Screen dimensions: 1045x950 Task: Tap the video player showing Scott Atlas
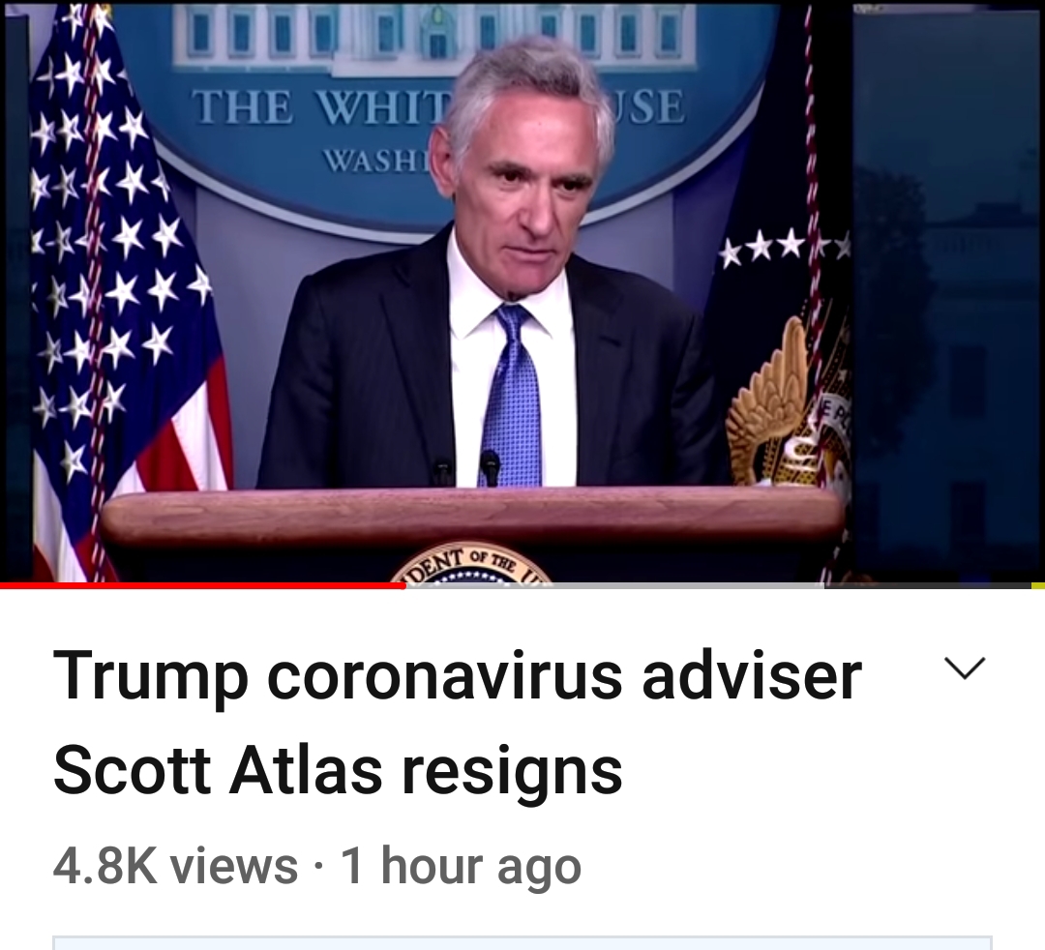[522, 292]
